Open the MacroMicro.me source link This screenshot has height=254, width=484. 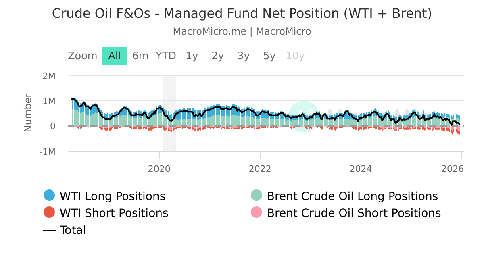point(210,31)
